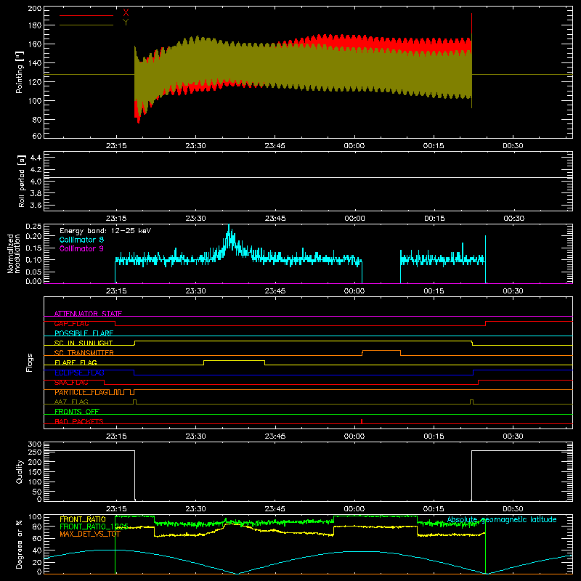This screenshot has width=581, height=581.
Task: Click the PARTICLE_FLAG label
Action: (81, 392)
